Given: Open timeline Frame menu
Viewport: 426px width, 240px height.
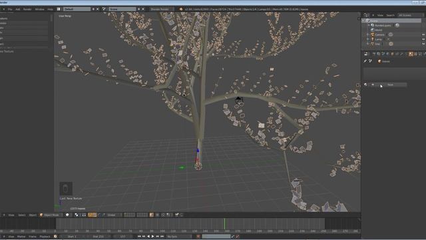Looking at the screenshot, I should tap(33, 237).
